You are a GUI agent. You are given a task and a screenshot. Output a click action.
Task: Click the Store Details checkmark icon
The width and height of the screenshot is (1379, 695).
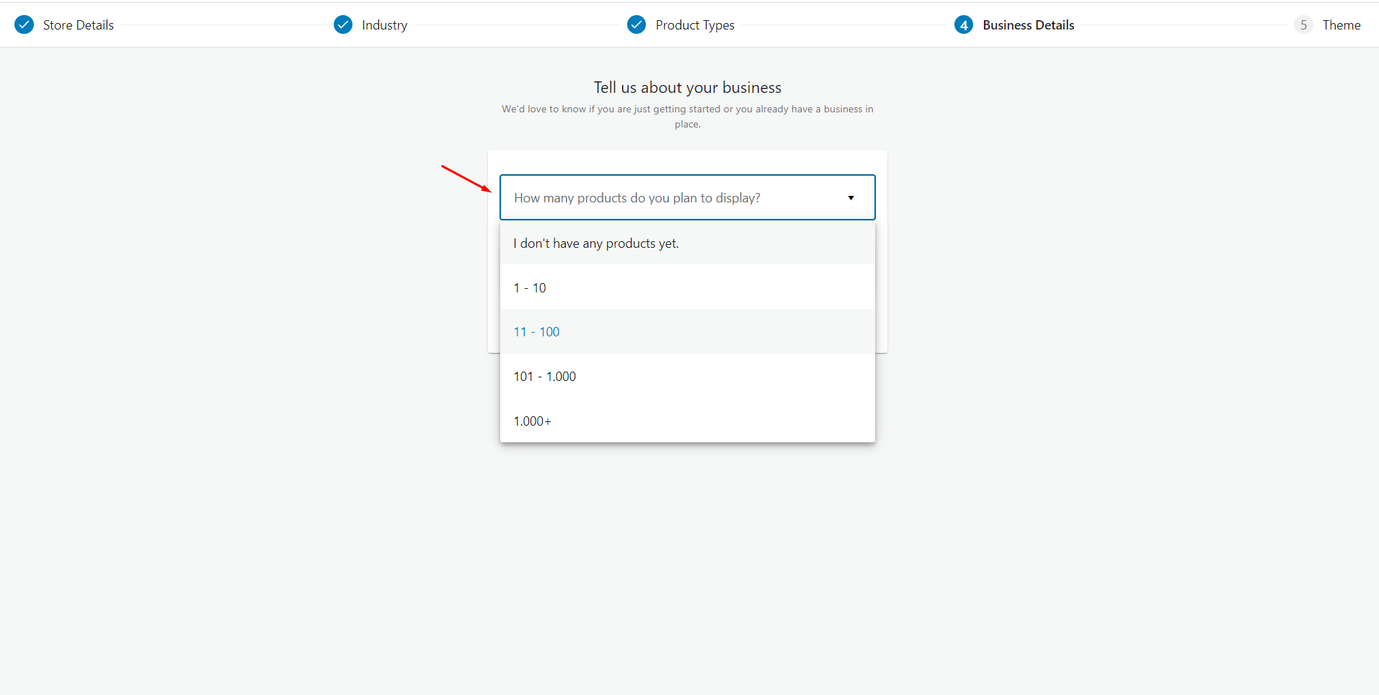25,25
